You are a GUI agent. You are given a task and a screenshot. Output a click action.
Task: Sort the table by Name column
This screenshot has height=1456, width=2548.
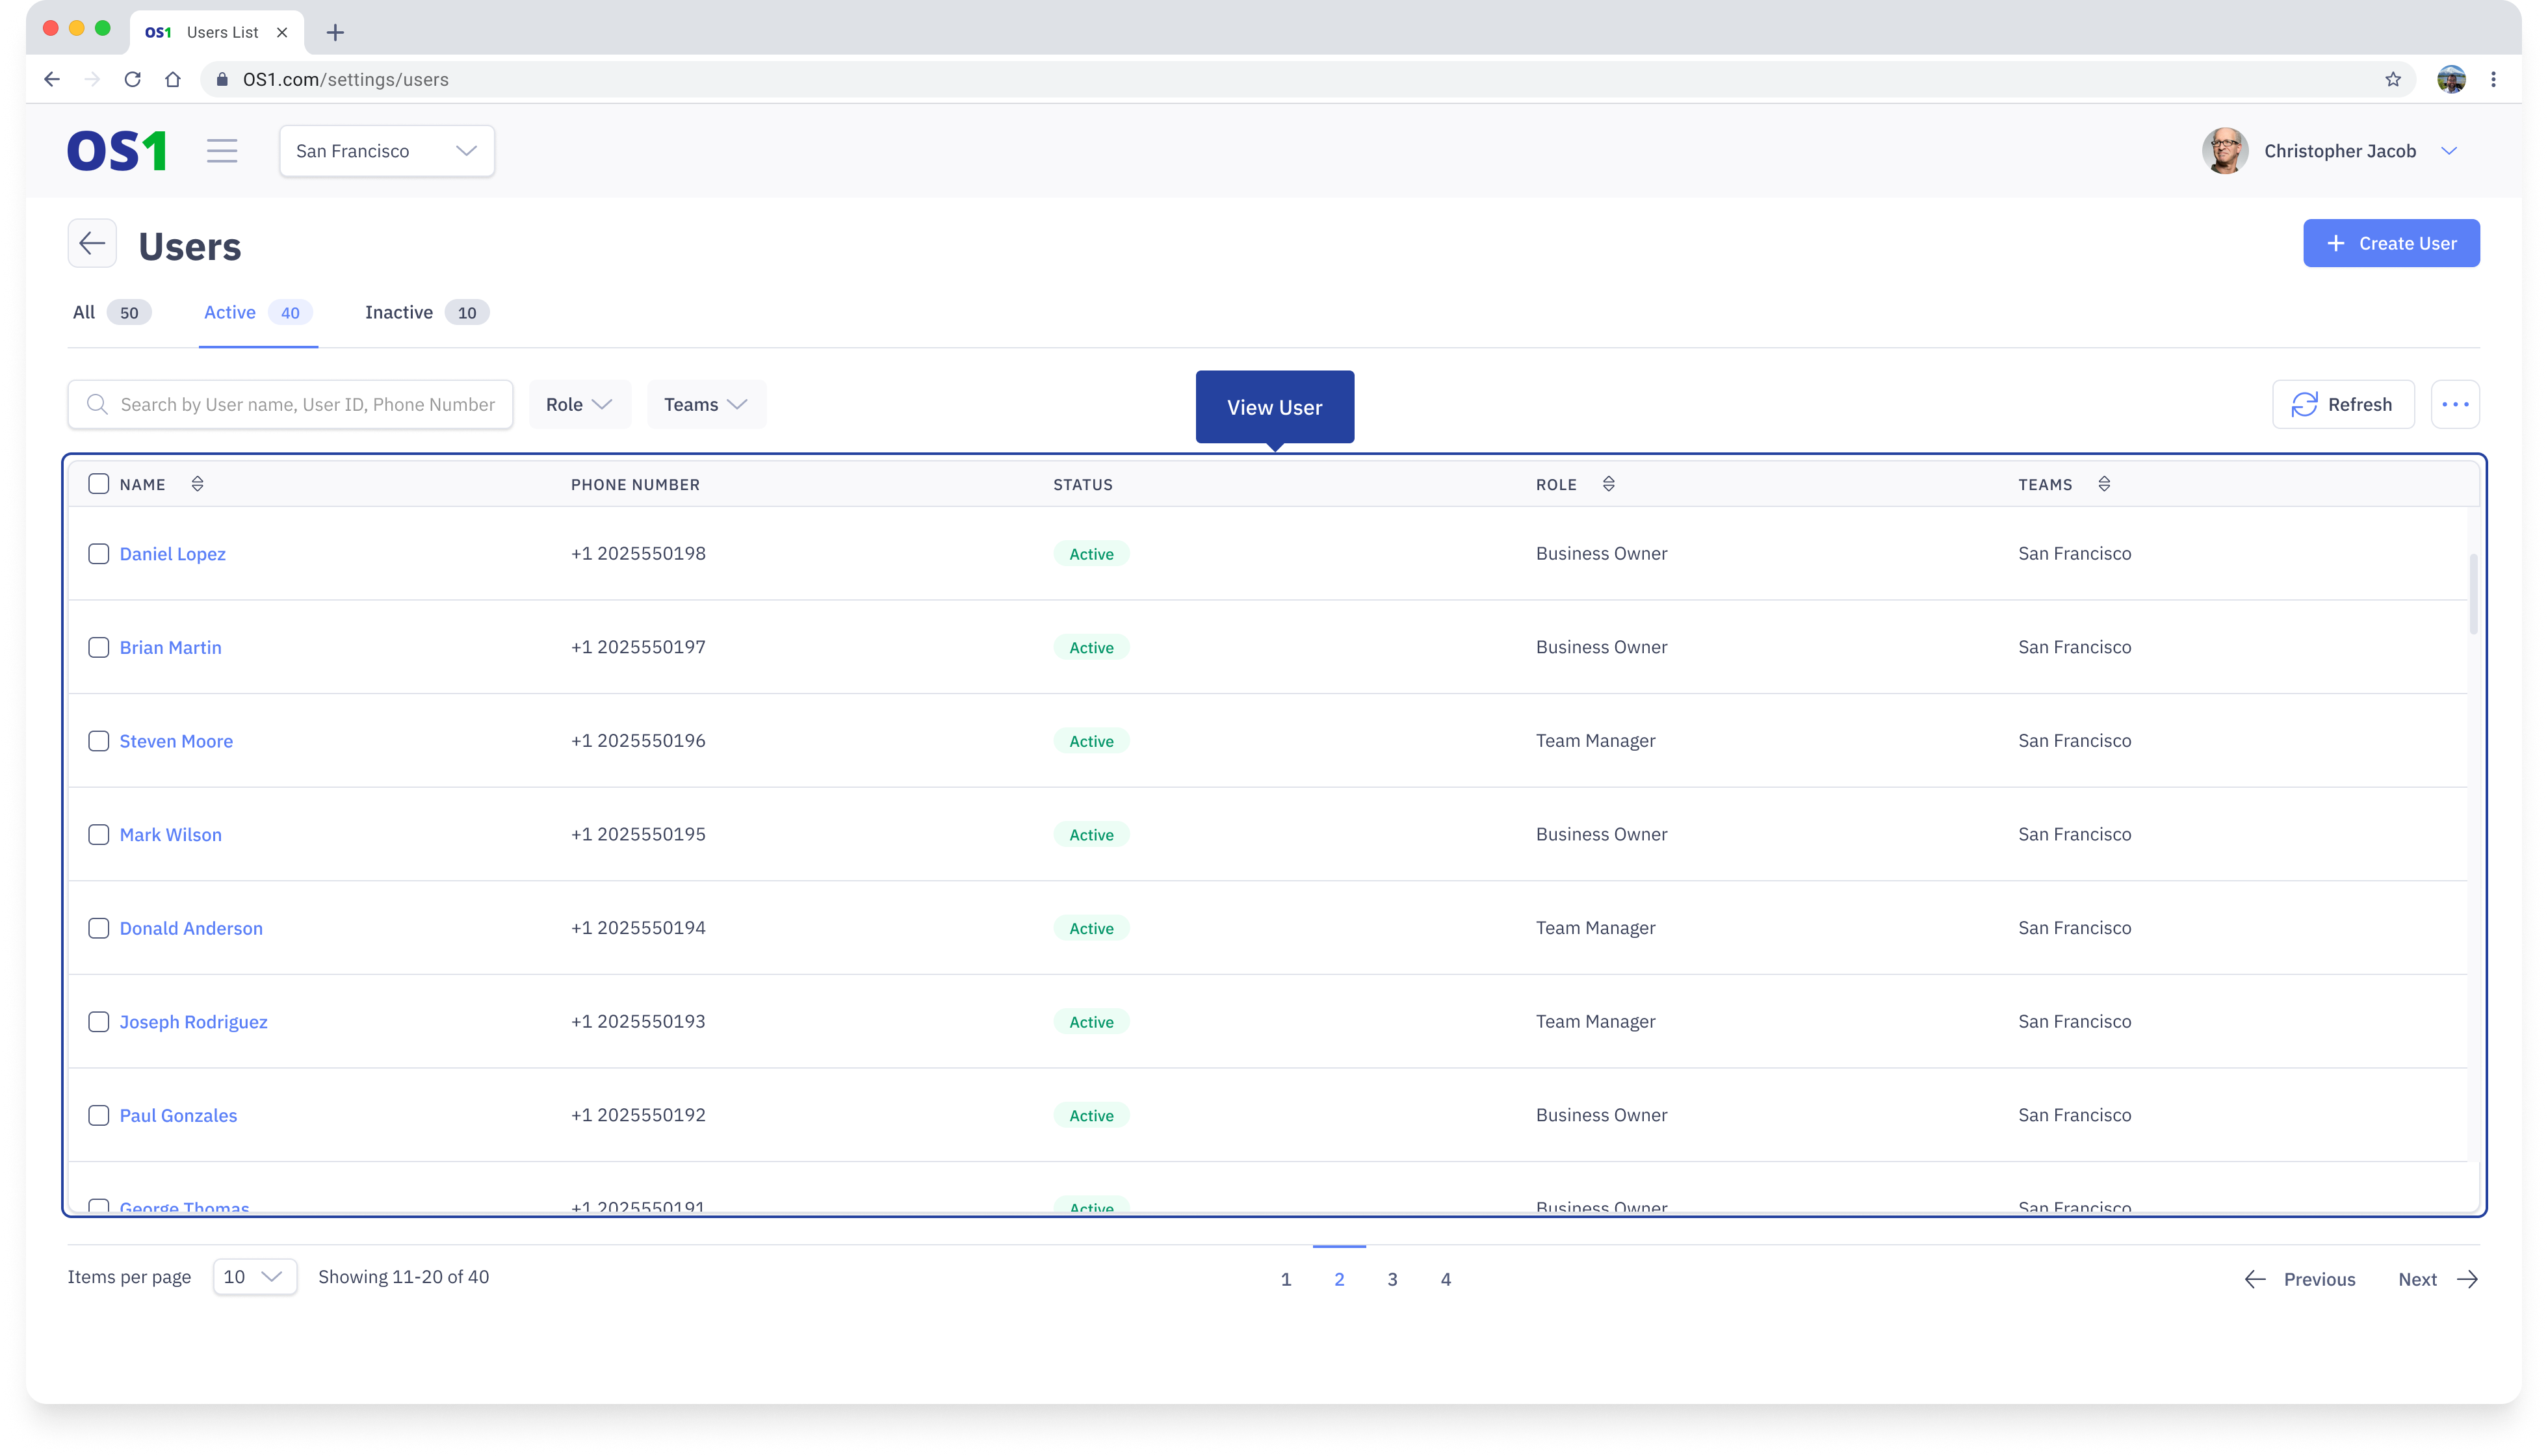click(197, 484)
